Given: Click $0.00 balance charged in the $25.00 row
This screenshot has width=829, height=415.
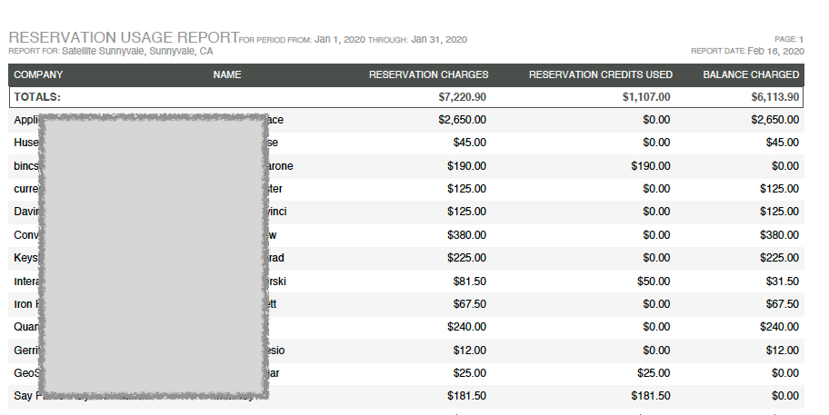Looking at the screenshot, I should [785, 372].
